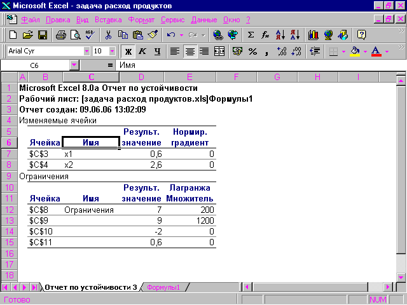Open the Open File folder icon
Viewport: 407px width, 305px height.
[x=27, y=35]
